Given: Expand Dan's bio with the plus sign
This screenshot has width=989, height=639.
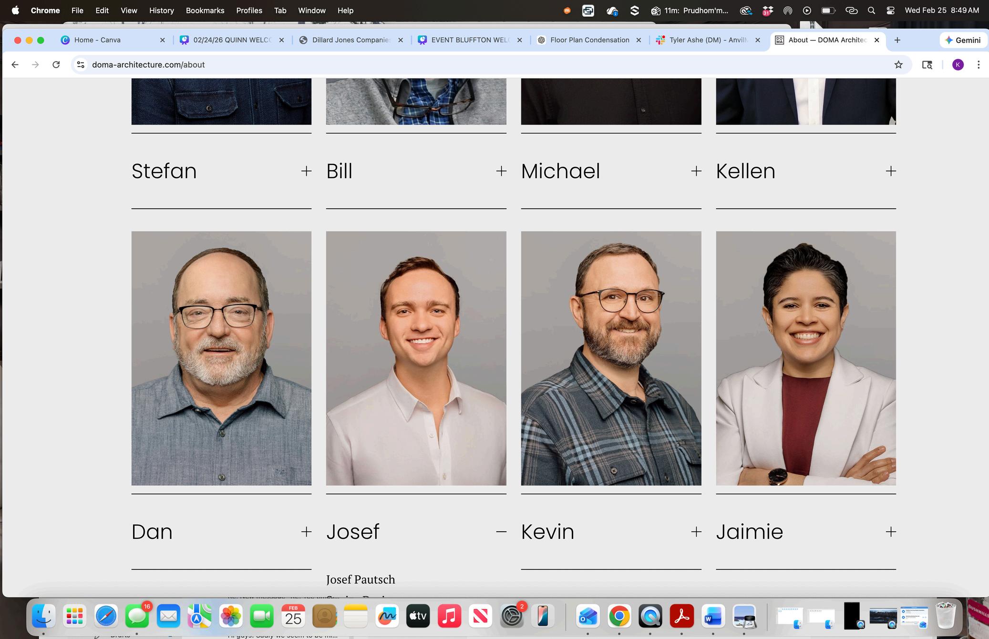Looking at the screenshot, I should pos(306,532).
